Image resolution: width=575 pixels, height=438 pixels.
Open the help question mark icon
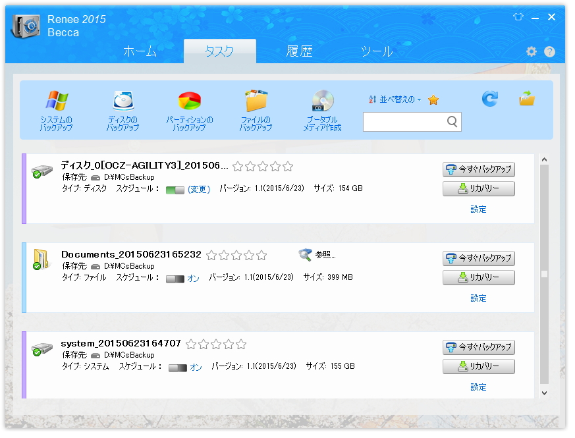pos(549,52)
